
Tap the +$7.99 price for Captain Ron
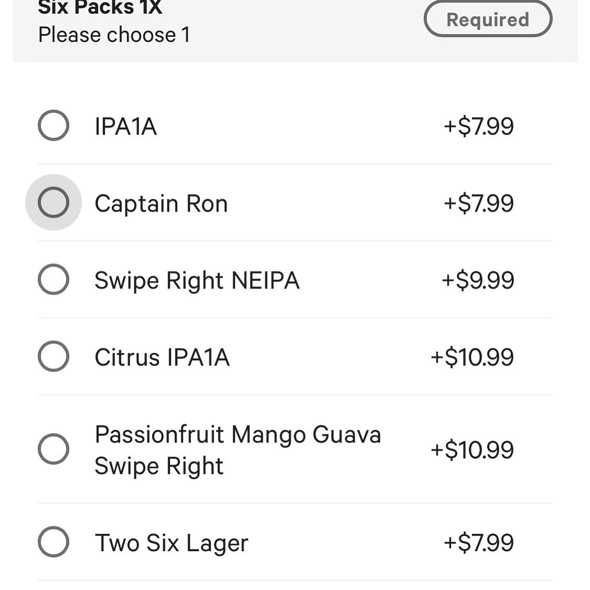[x=478, y=204]
